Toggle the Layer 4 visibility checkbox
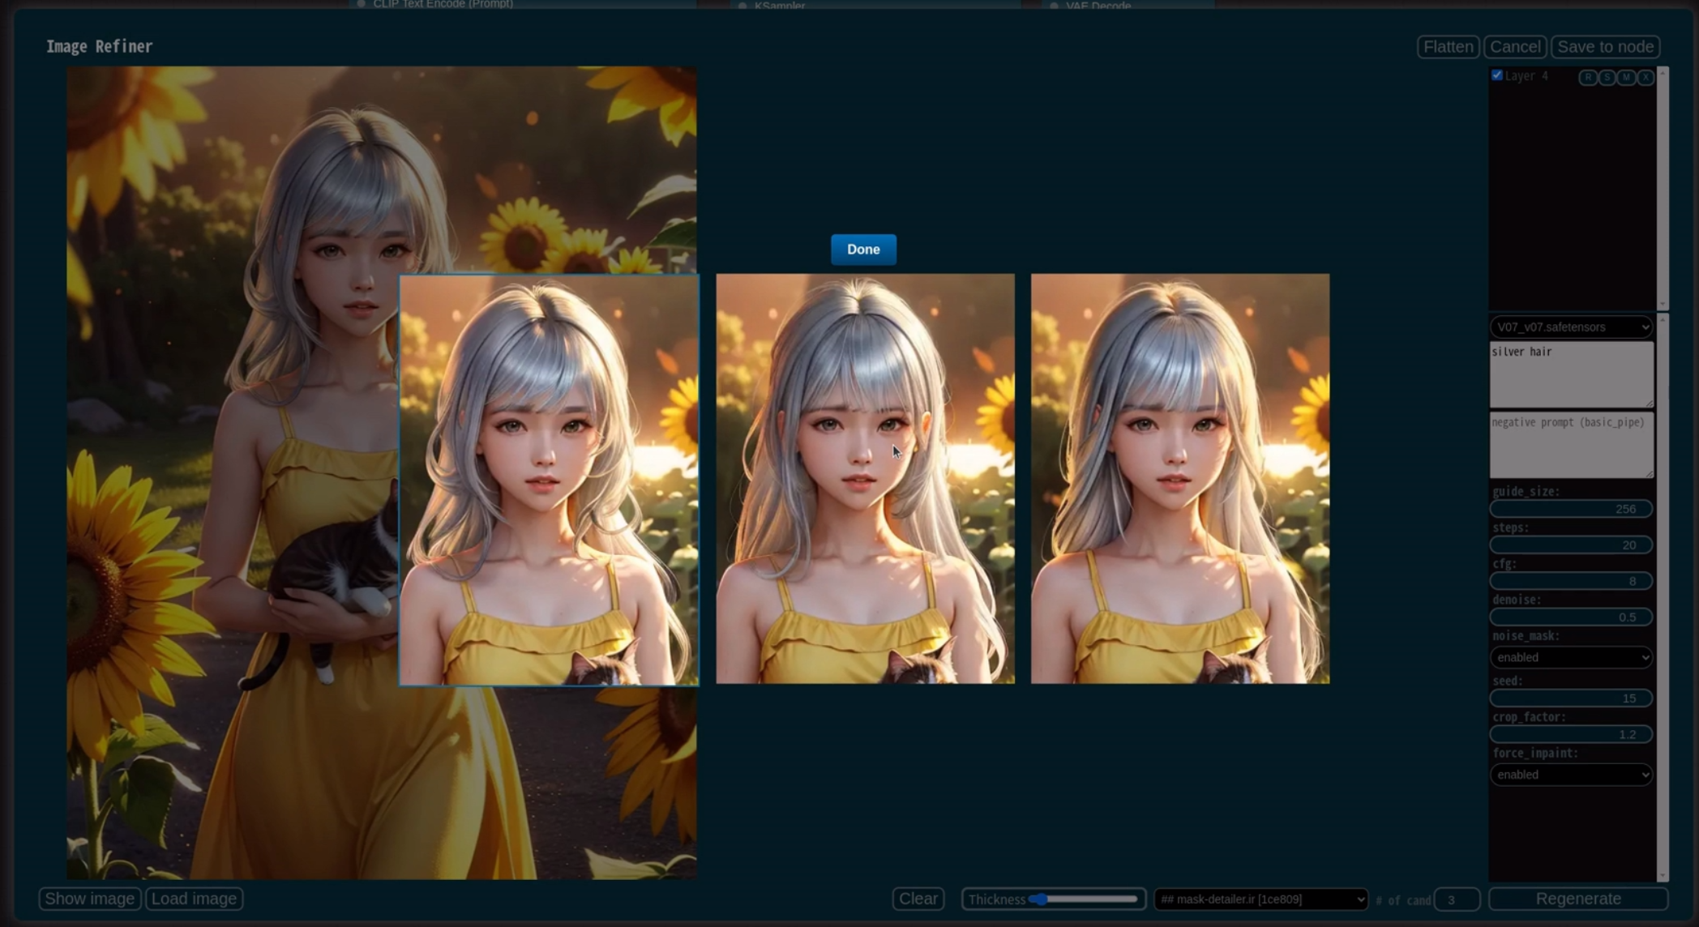The width and height of the screenshot is (1699, 927). (x=1497, y=75)
